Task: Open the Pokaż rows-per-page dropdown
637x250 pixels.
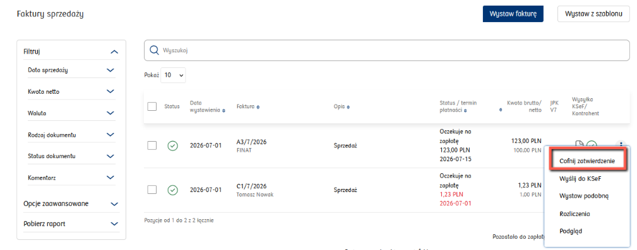Action: click(174, 76)
